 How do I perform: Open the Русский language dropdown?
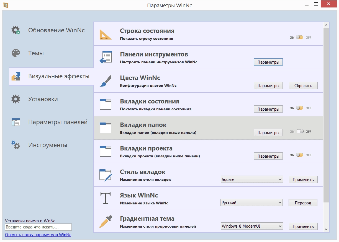coord(252,203)
